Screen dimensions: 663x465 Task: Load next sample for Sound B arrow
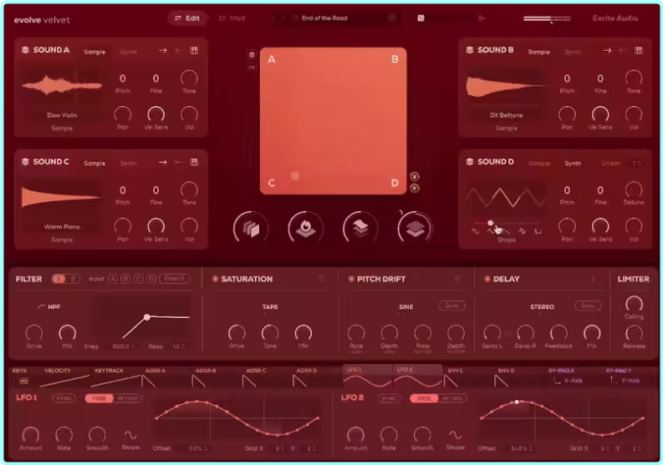coord(607,50)
